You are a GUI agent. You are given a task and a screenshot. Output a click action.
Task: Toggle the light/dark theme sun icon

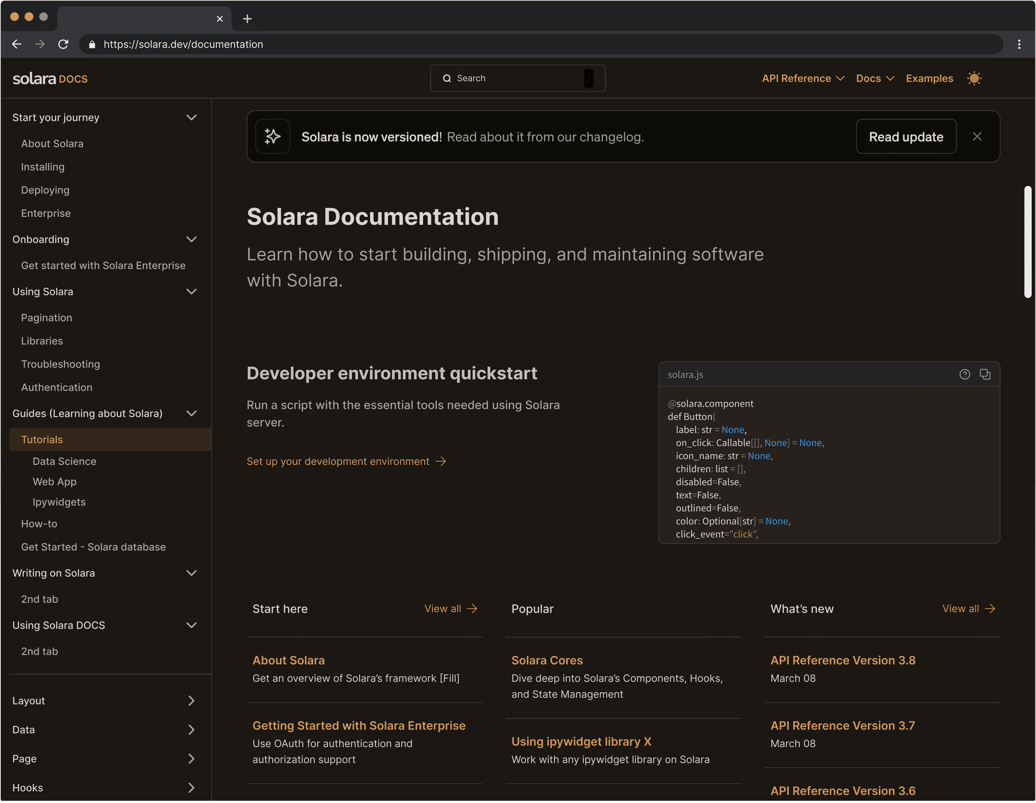click(x=974, y=78)
